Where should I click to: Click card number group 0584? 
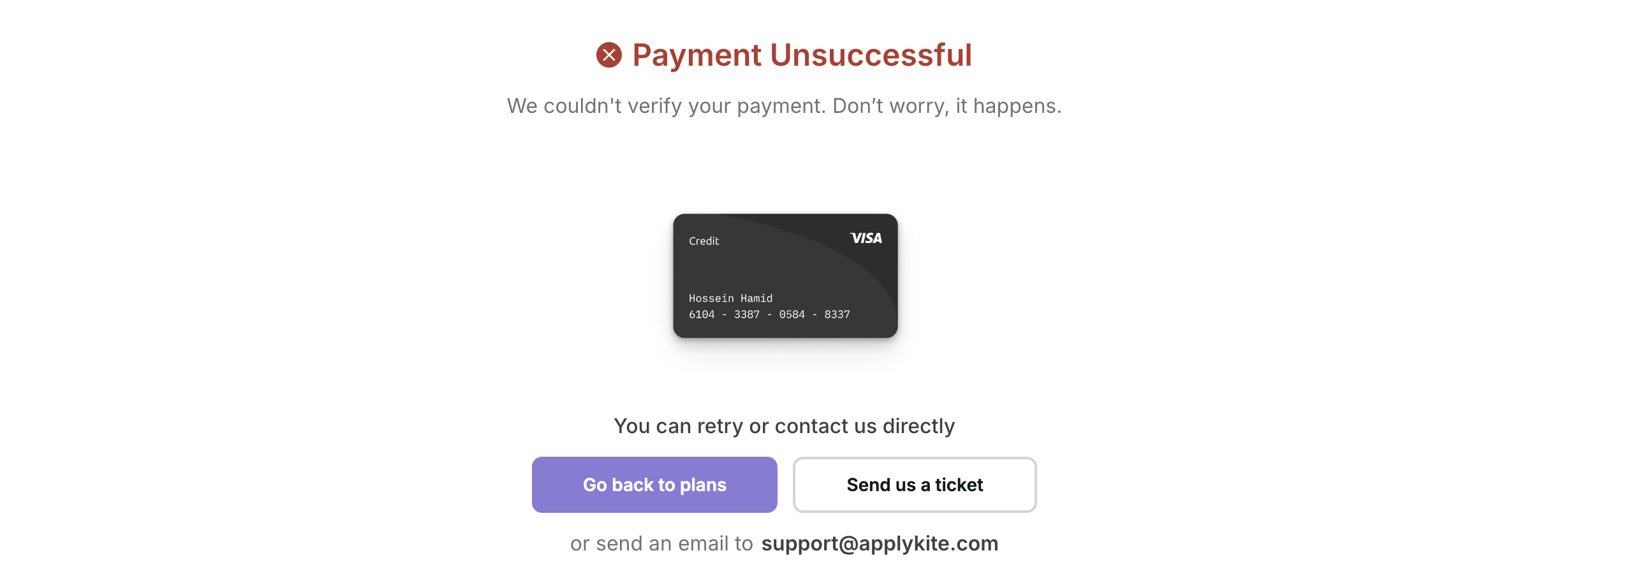coord(792,314)
